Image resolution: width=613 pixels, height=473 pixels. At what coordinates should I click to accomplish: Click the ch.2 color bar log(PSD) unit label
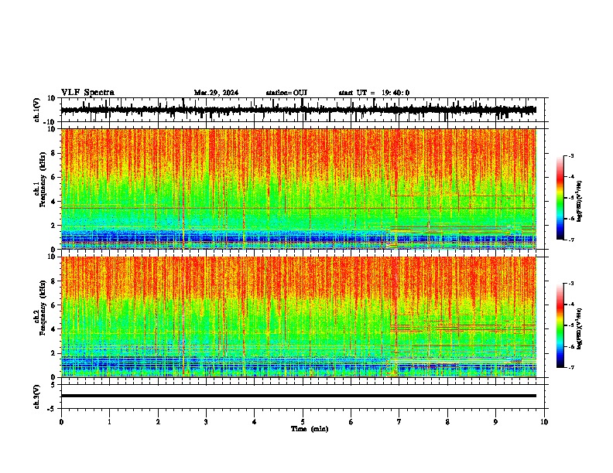tap(579, 329)
